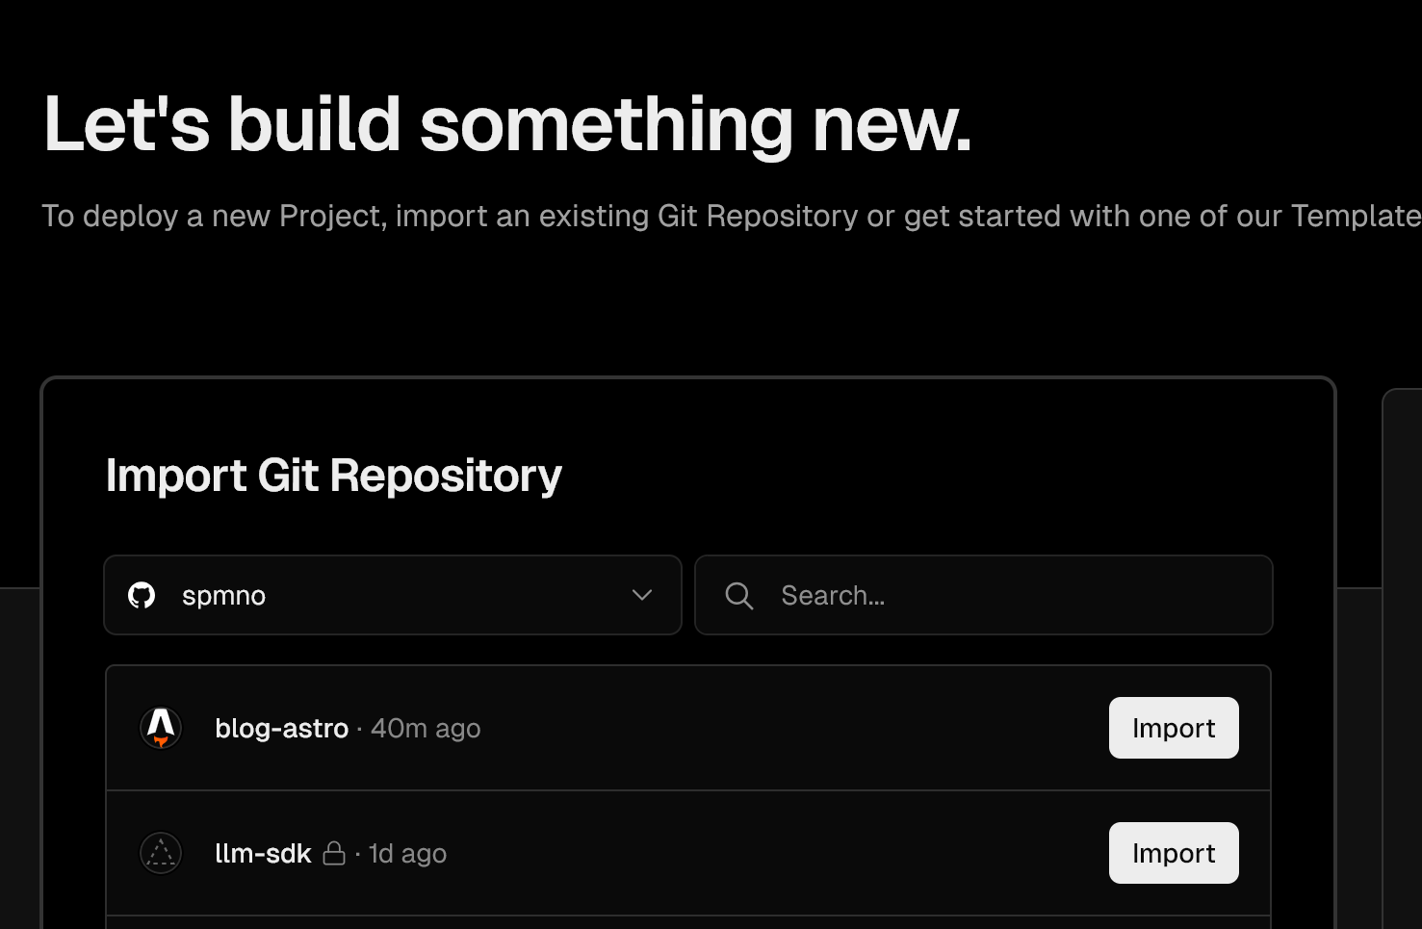Click the Astro framework icon for blog-astro
This screenshot has height=929, width=1422.
(x=161, y=728)
